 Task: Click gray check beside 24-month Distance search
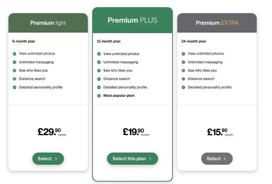[183, 79]
